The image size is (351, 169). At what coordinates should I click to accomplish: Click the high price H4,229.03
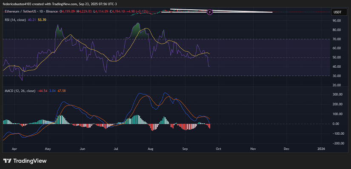pos(84,11)
